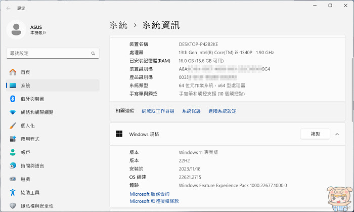354x212 pixels.
Task: Click the 尋找設定 search field
Action: 53,53
